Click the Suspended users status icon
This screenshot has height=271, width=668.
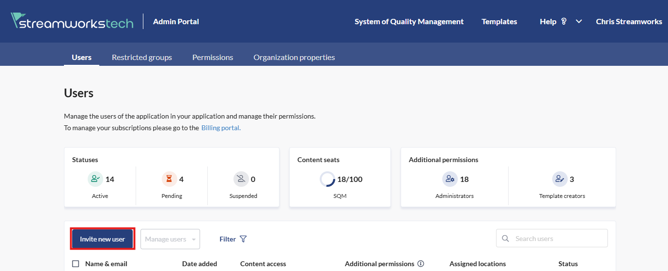coord(241,179)
